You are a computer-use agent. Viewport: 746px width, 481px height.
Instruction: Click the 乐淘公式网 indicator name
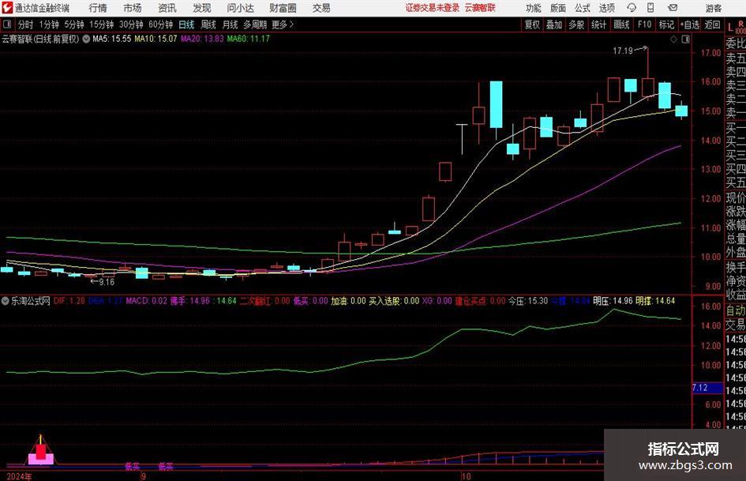pos(31,300)
